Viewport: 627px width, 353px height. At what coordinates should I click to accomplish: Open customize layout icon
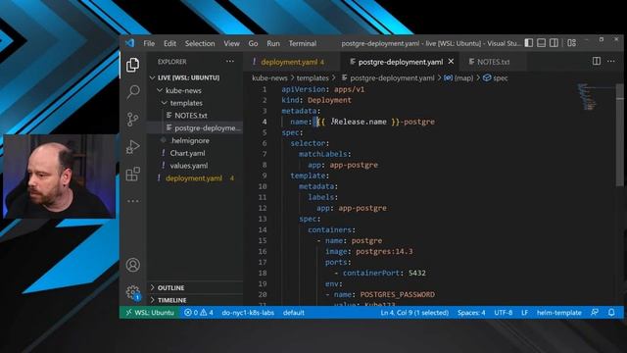click(572, 43)
